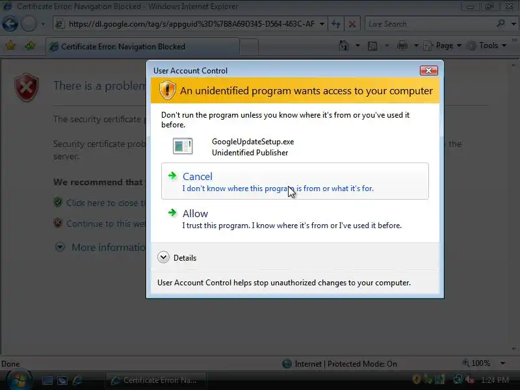The image size is (520, 390).
Task: Expand More information on the error page
Action: pyautogui.click(x=101, y=247)
